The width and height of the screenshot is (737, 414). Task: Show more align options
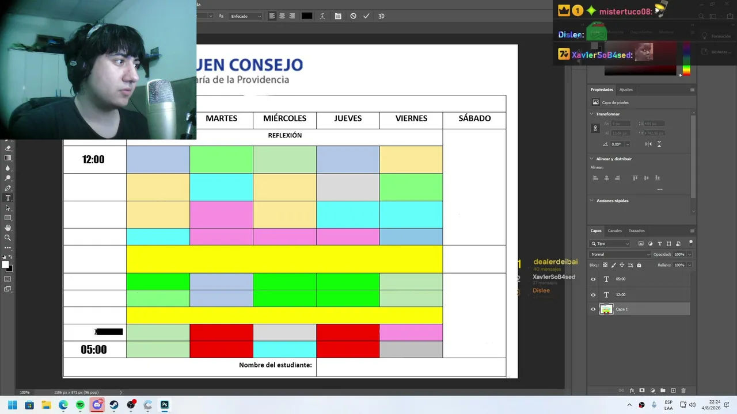coord(660,189)
